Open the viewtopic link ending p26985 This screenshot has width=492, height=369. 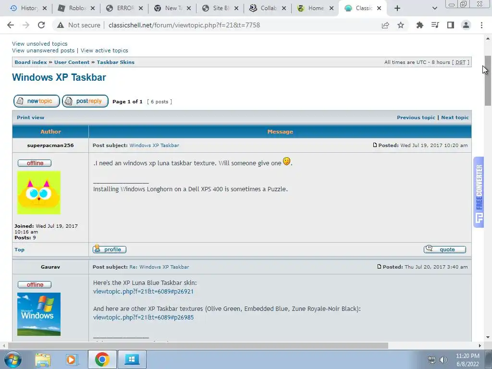tap(143, 318)
